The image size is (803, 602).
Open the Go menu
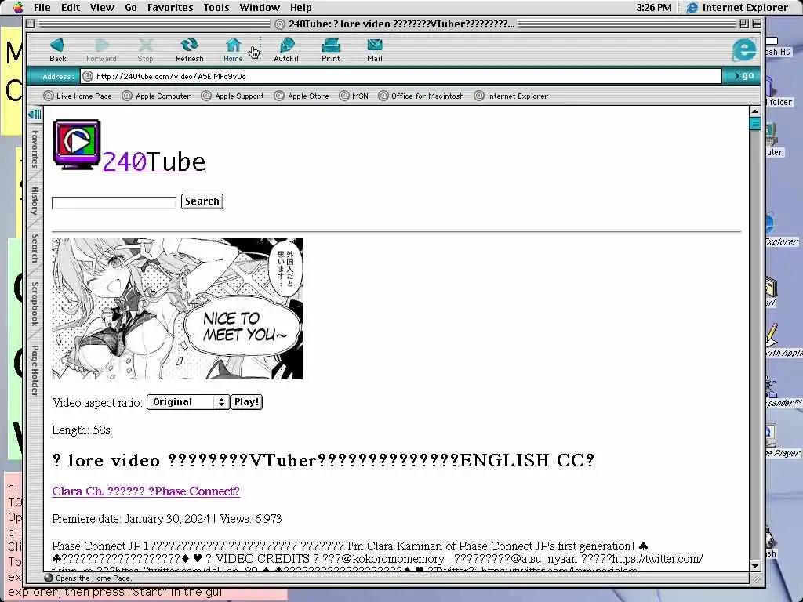pos(131,7)
